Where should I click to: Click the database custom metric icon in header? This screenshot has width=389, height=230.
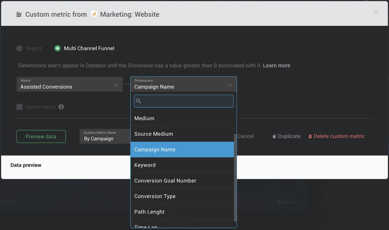19,14
